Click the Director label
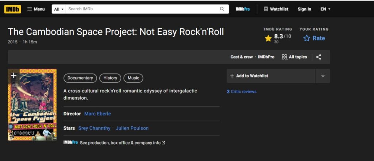 pos(72,114)
